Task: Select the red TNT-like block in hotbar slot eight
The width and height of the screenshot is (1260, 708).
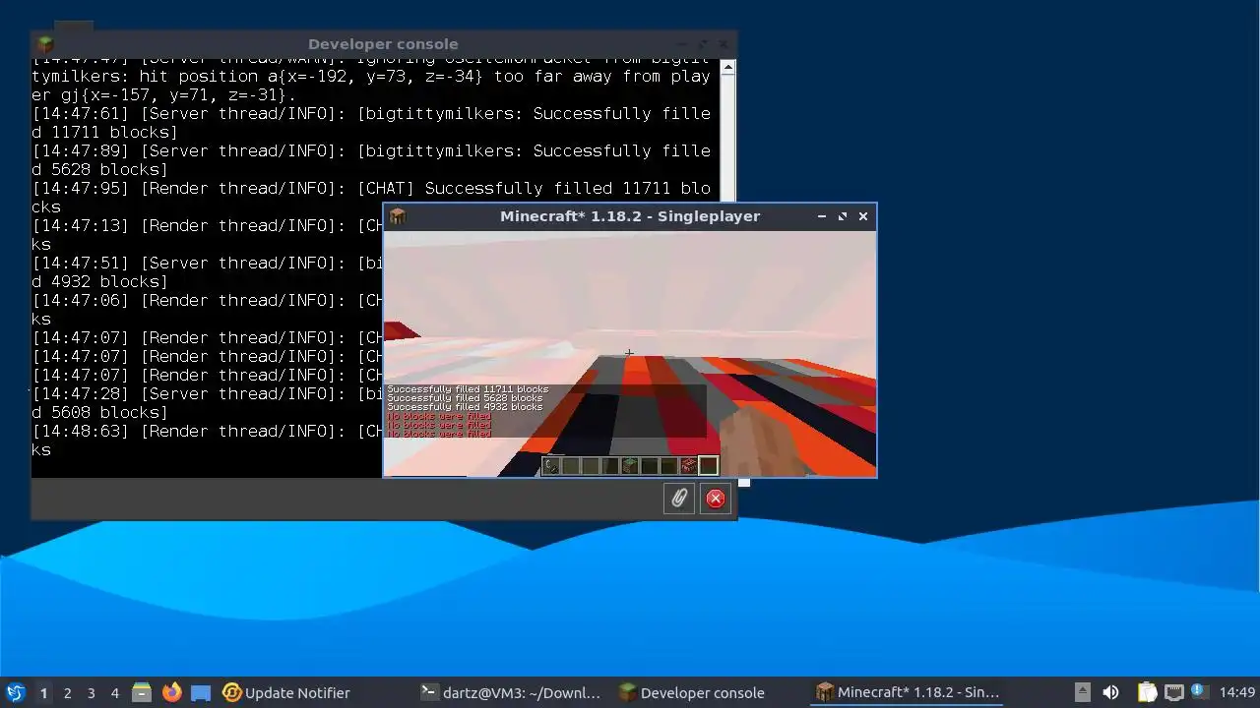Action: click(689, 465)
